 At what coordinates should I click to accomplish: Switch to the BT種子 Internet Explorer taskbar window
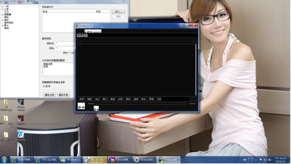22,160
